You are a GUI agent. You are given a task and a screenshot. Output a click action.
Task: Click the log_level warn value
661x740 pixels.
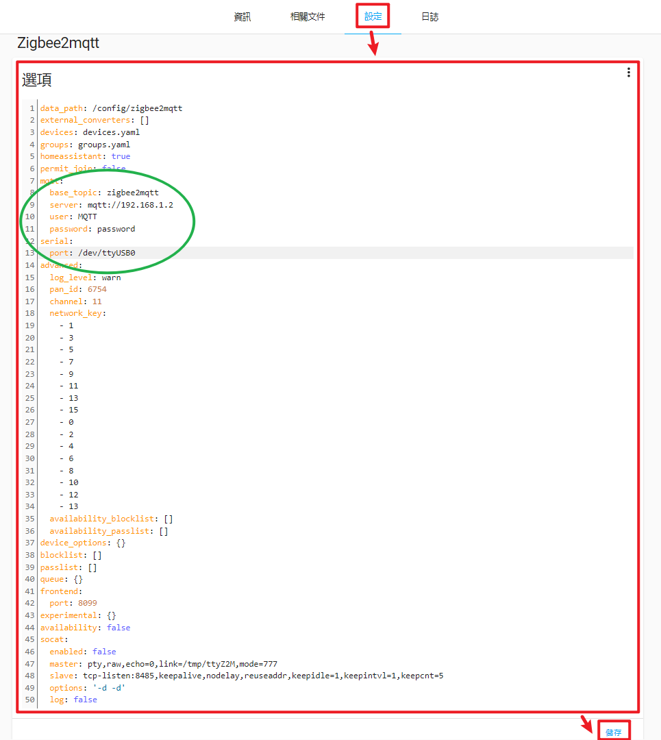pos(111,277)
